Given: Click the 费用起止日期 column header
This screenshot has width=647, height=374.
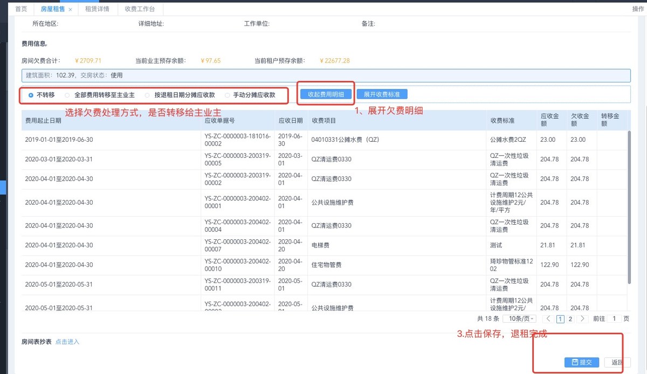Looking at the screenshot, I should click(112, 121).
